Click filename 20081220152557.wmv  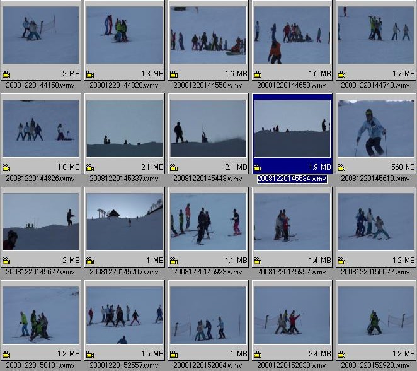[124, 365]
